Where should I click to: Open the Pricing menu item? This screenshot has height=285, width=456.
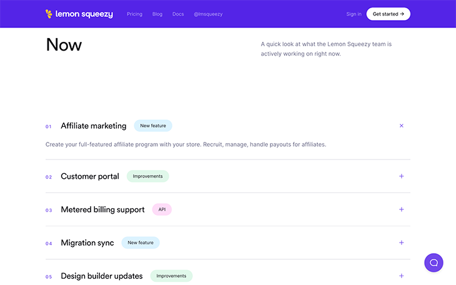tap(135, 14)
